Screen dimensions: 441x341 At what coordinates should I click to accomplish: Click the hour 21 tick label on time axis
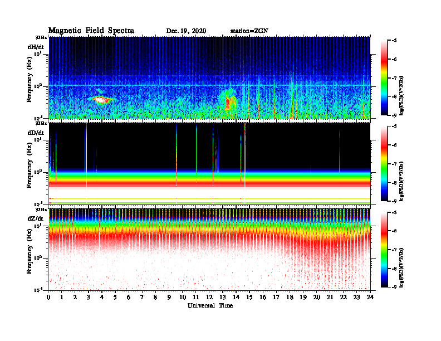click(x=330, y=298)
